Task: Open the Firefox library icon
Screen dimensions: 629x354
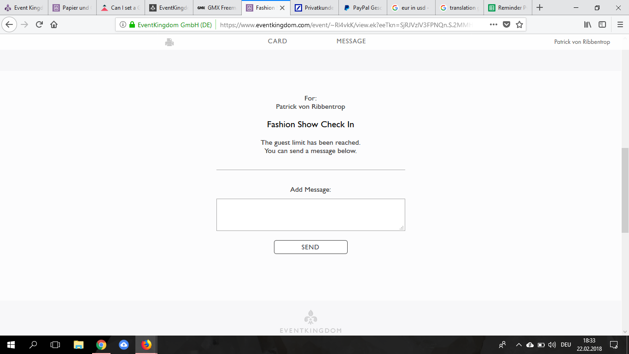Action: [588, 25]
